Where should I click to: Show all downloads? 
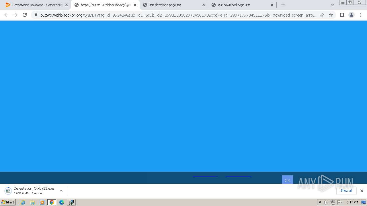pyautogui.click(x=346, y=191)
